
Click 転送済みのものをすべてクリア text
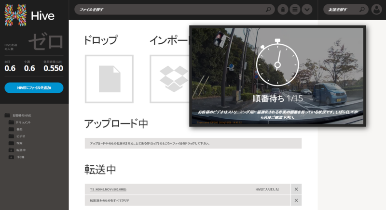click(110, 200)
